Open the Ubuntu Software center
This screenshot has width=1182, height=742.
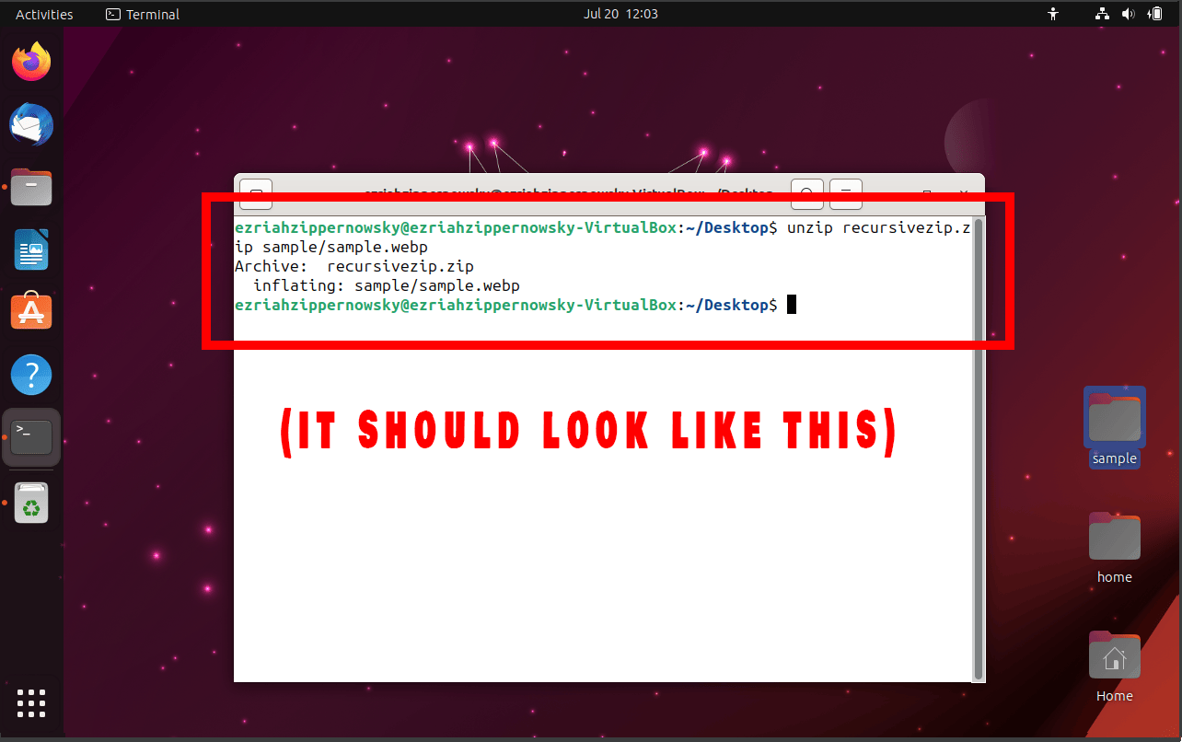(x=30, y=311)
